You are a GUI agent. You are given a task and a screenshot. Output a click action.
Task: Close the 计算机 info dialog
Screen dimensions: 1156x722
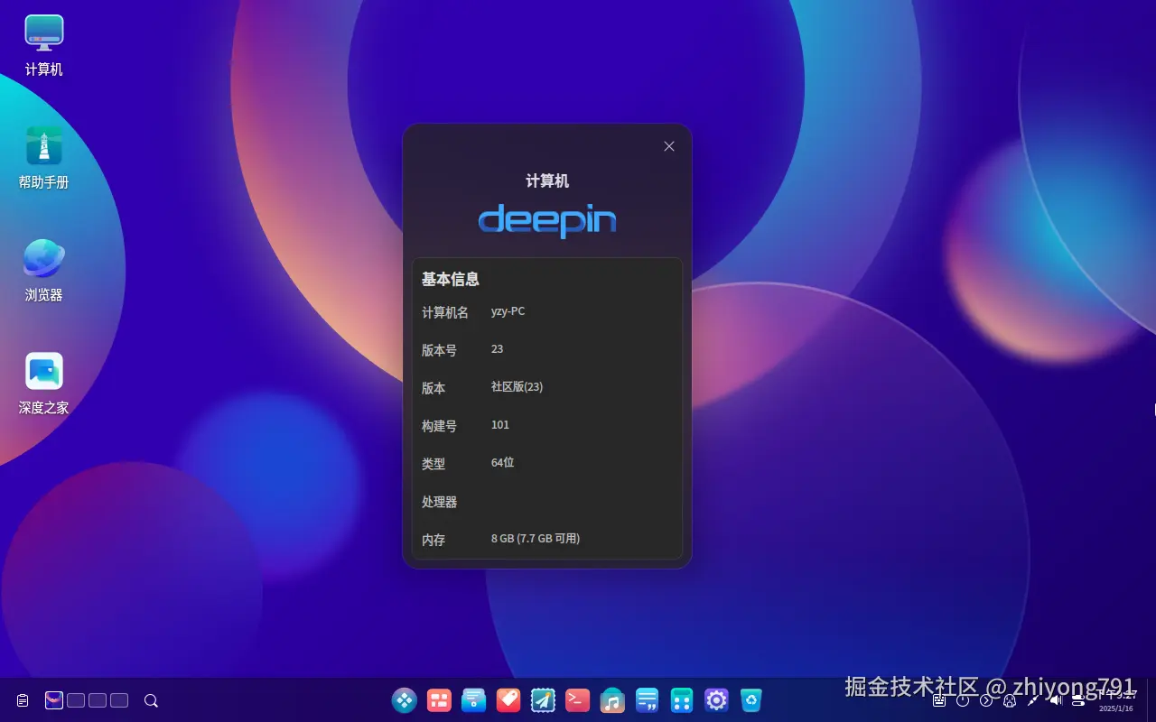coord(669,146)
